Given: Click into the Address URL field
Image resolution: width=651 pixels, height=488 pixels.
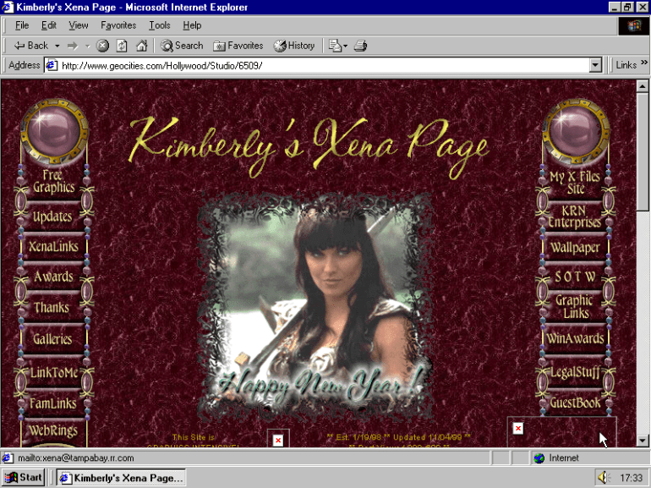Looking at the screenshot, I should click(318, 65).
